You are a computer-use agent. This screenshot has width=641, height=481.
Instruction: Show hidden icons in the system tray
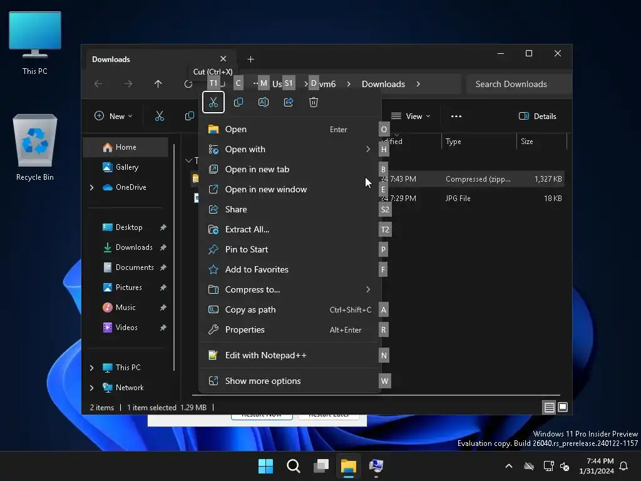coord(509,466)
